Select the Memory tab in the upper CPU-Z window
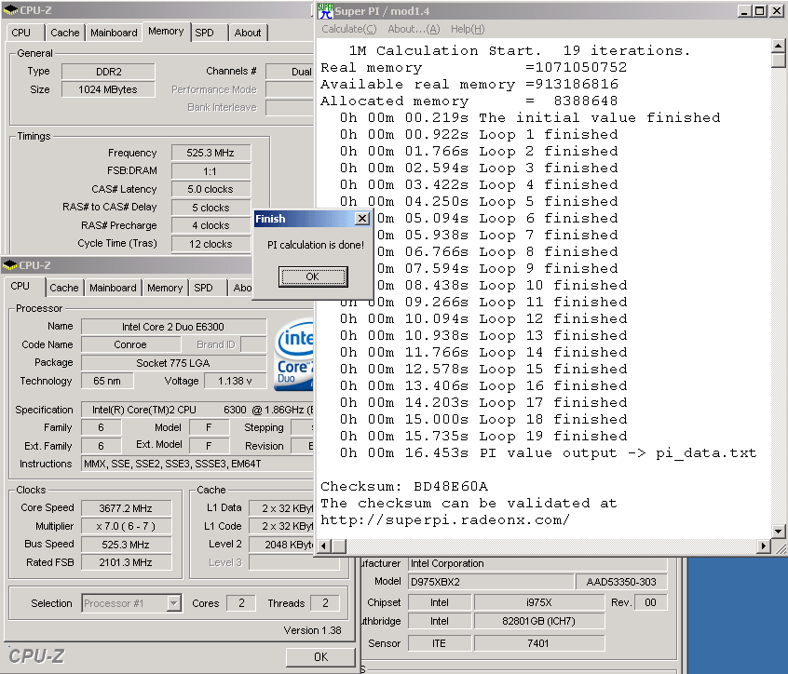This screenshot has height=674, width=788. 166,31
